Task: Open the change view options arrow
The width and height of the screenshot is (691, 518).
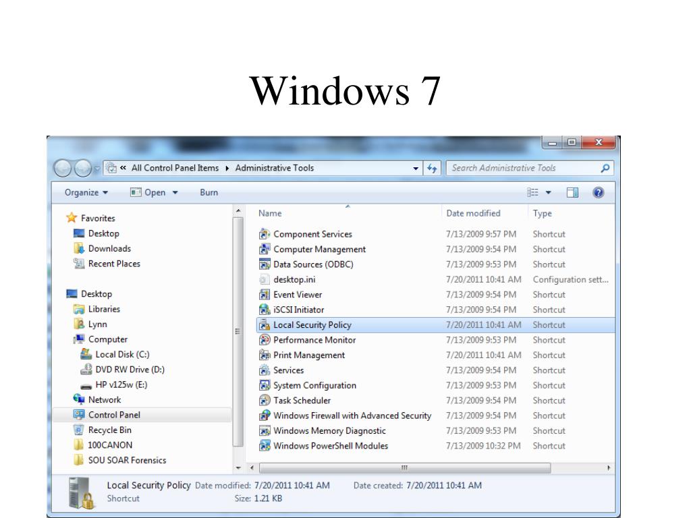Action: pyautogui.click(x=548, y=192)
